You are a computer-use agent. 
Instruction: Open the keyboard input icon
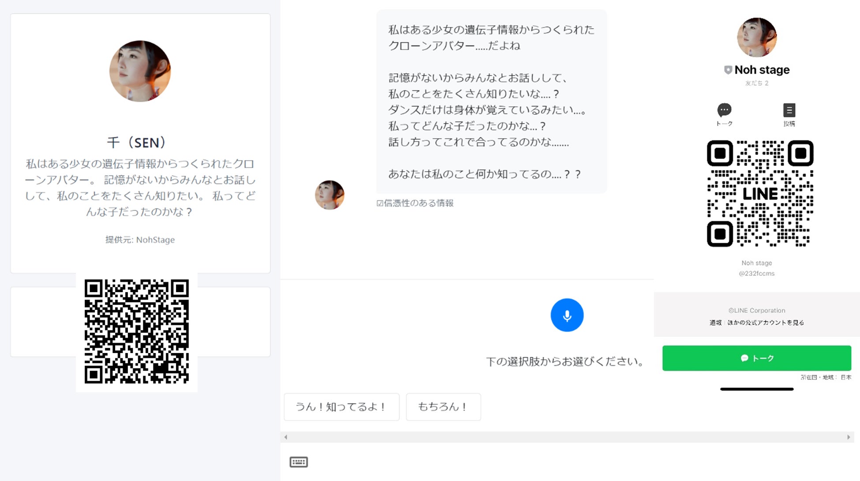299,462
